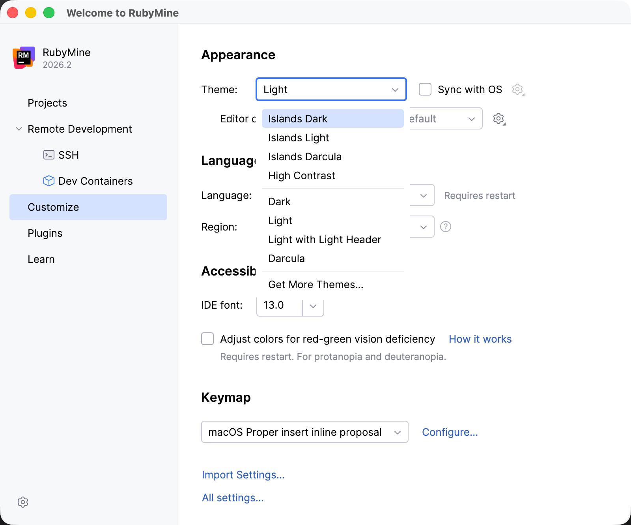Click the Region help question mark icon
This screenshot has height=525, width=631.
[x=446, y=227]
